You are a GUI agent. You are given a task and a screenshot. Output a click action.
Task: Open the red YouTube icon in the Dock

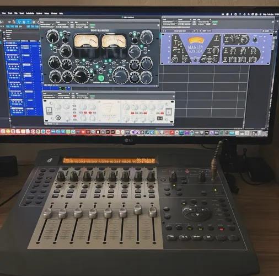click(48, 132)
